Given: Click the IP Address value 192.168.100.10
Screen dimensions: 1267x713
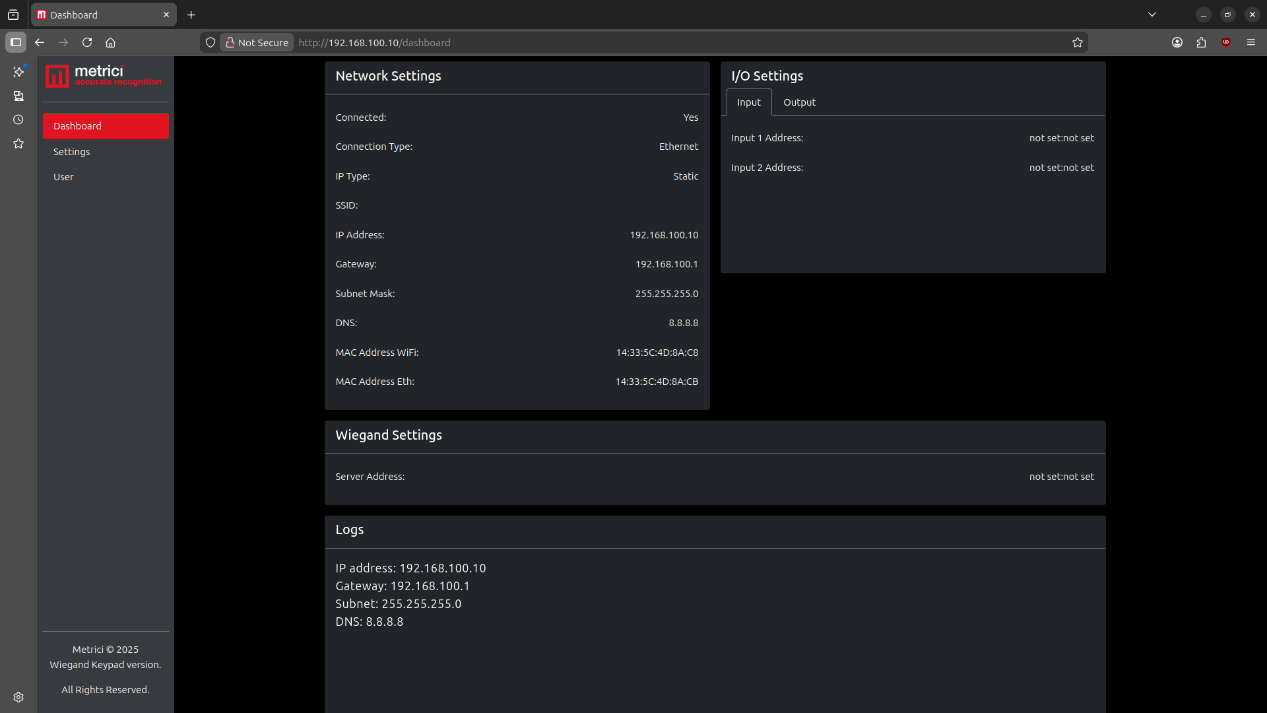Looking at the screenshot, I should [664, 235].
